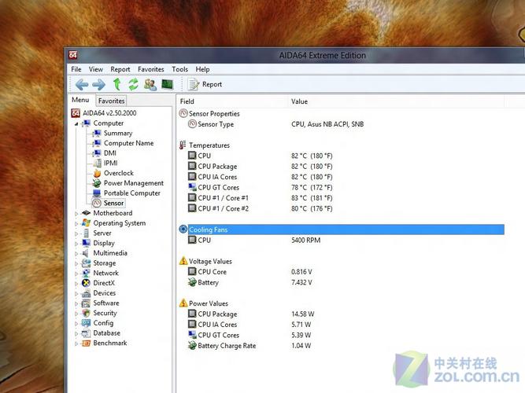Expand the Storage tree node
The width and height of the screenshot is (525, 393).
tap(76, 263)
